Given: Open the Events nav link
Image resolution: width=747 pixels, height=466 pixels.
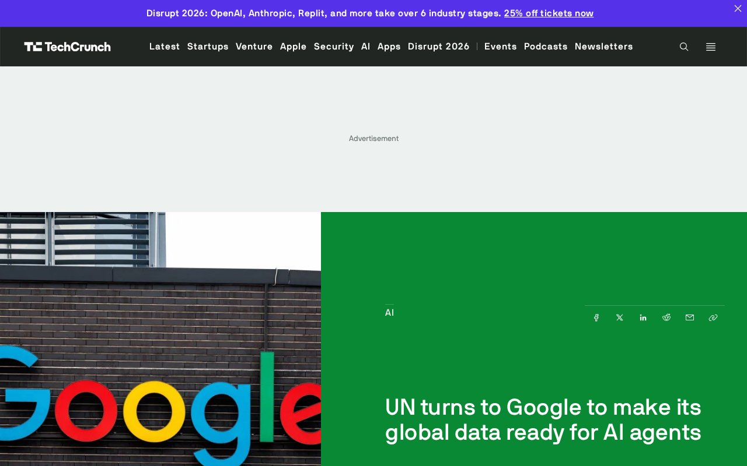Looking at the screenshot, I should [501, 47].
